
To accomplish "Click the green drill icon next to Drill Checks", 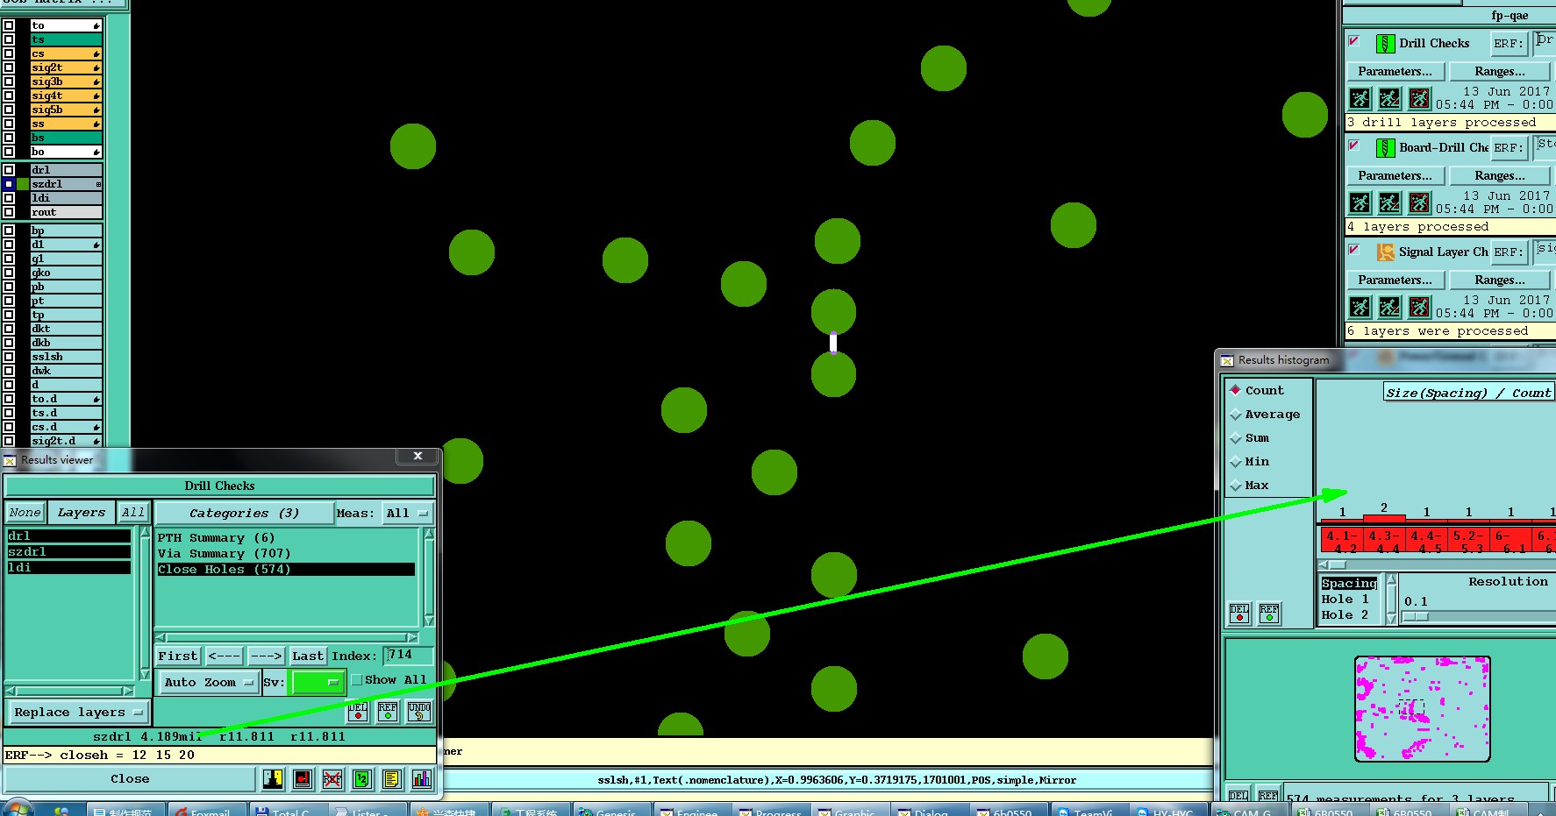I will 1385,43.
